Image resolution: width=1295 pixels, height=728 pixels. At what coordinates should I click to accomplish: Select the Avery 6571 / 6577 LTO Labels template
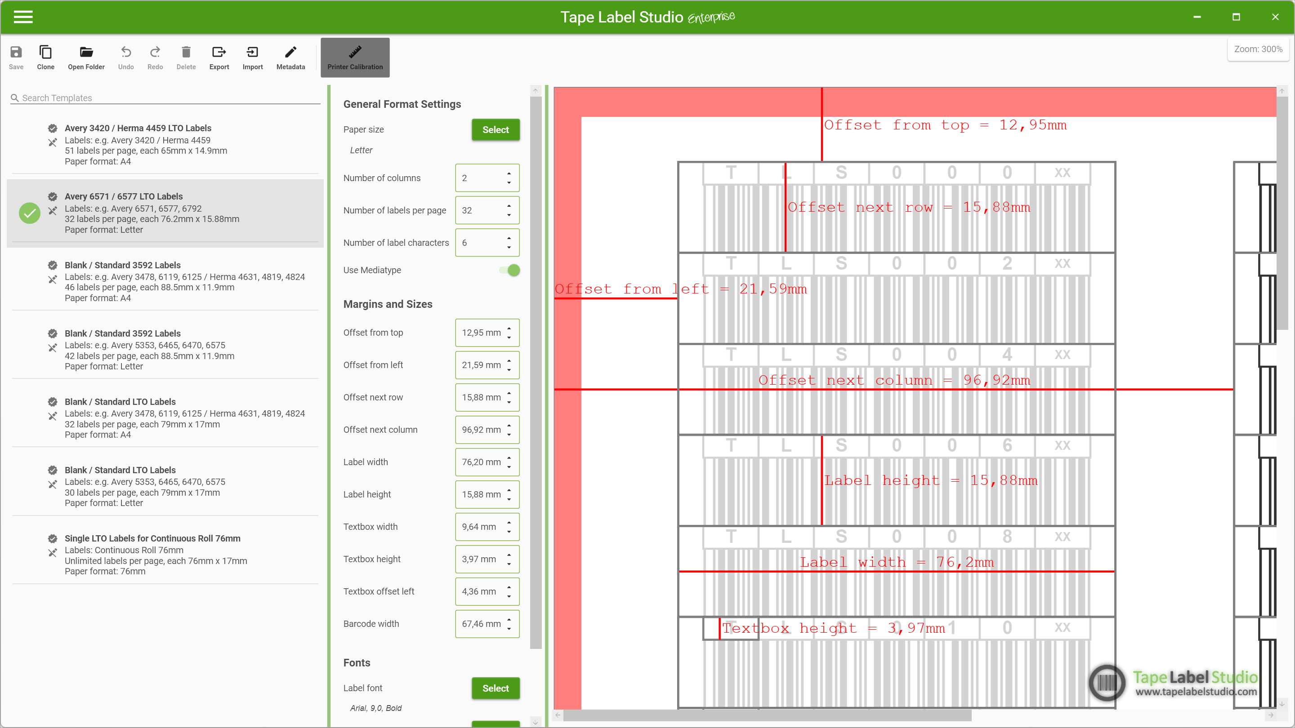point(165,213)
